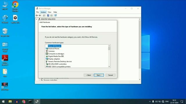
Task: Click the Android Phone list icon
Action: tap(47, 49)
